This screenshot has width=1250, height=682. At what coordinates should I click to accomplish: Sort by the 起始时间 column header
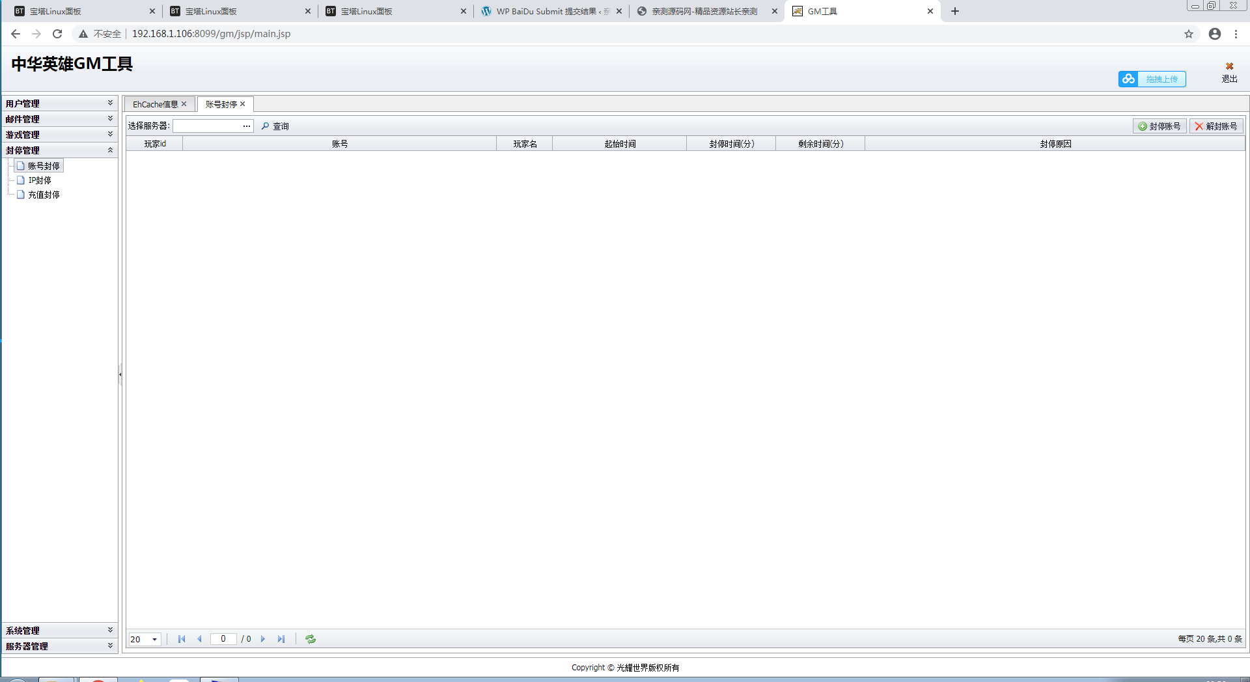[x=620, y=144]
